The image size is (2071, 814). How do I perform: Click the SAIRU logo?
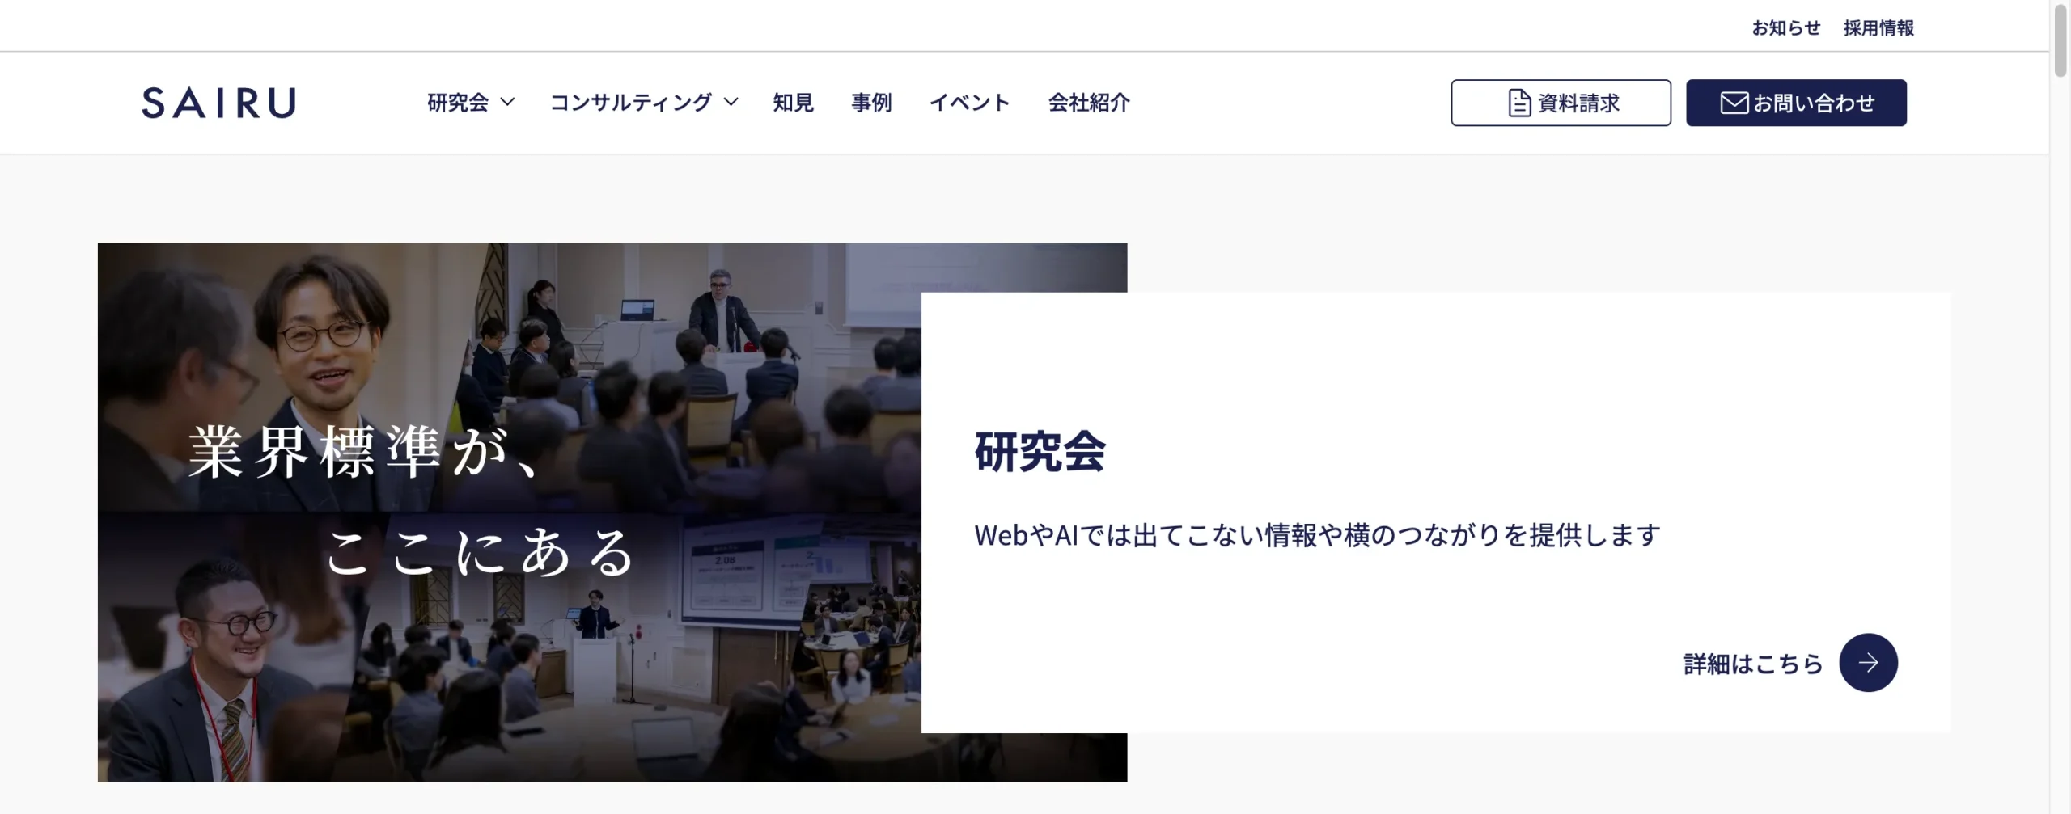point(218,103)
